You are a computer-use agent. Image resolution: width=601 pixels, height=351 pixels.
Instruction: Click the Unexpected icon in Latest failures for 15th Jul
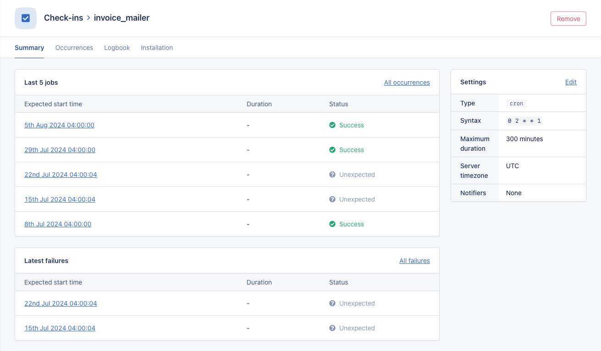coord(332,328)
